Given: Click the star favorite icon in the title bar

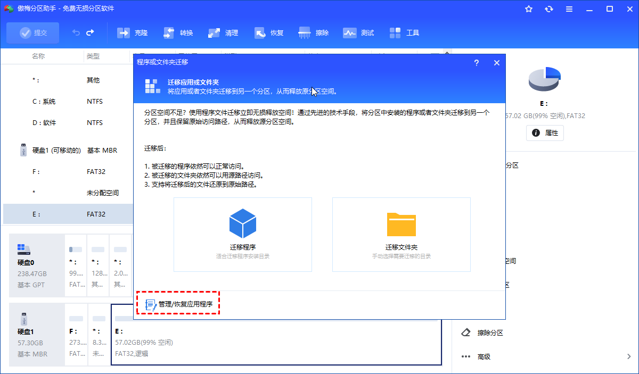Looking at the screenshot, I should click(x=529, y=9).
